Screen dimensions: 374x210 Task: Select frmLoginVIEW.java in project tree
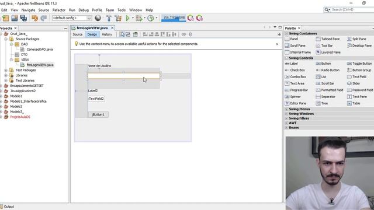pyautogui.click(x=40, y=65)
